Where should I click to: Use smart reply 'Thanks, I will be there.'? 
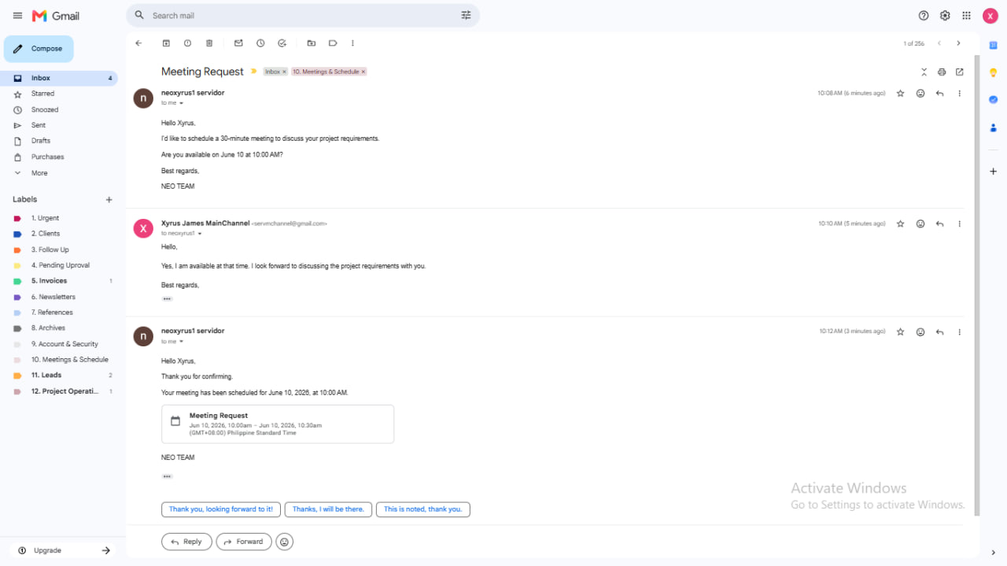(328, 509)
